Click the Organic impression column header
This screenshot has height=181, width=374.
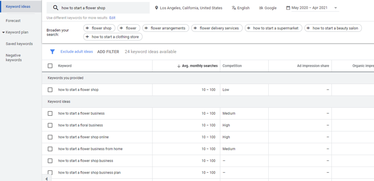tap(363, 66)
